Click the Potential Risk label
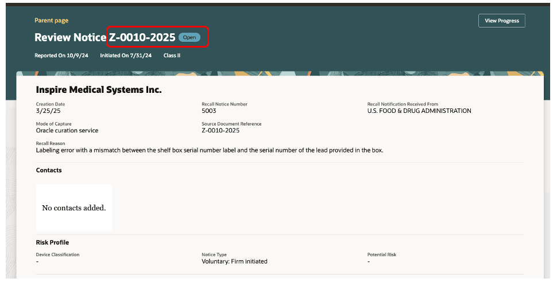Screen dimensions: 553x282 (382, 254)
